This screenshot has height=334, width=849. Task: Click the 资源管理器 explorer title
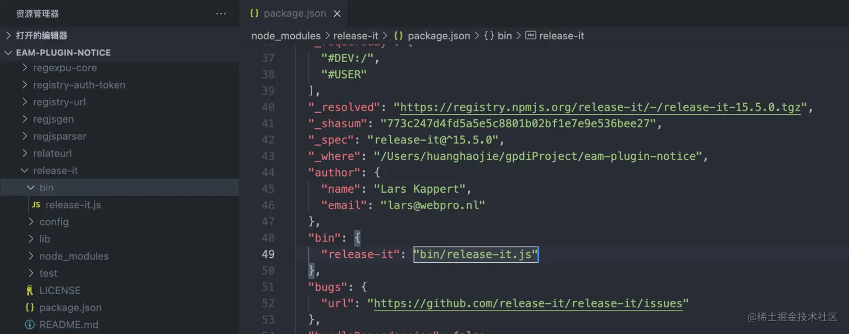coord(37,13)
